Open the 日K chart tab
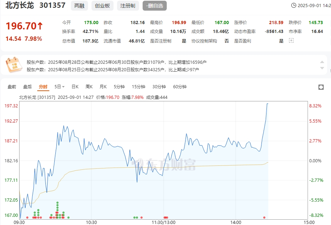The width and height of the screenshot is (331, 225). click(75, 87)
